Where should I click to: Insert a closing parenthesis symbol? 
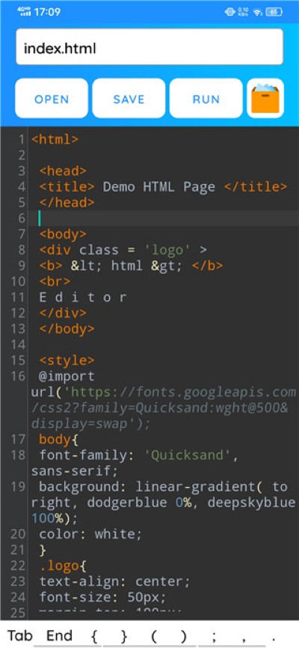tap(184, 636)
